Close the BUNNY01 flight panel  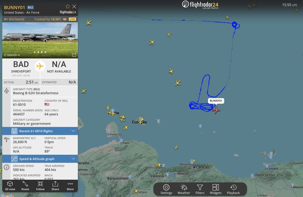tap(74, 6)
